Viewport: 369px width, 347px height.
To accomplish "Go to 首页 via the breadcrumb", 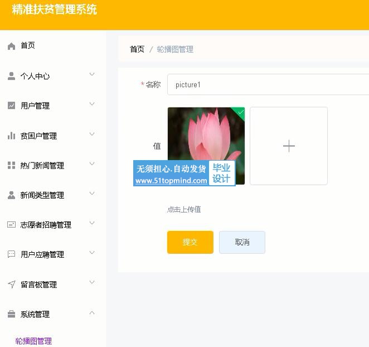I will click(137, 49).
